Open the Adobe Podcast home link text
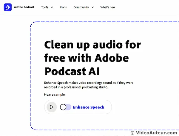179x136 pixels. click(24, 7)
